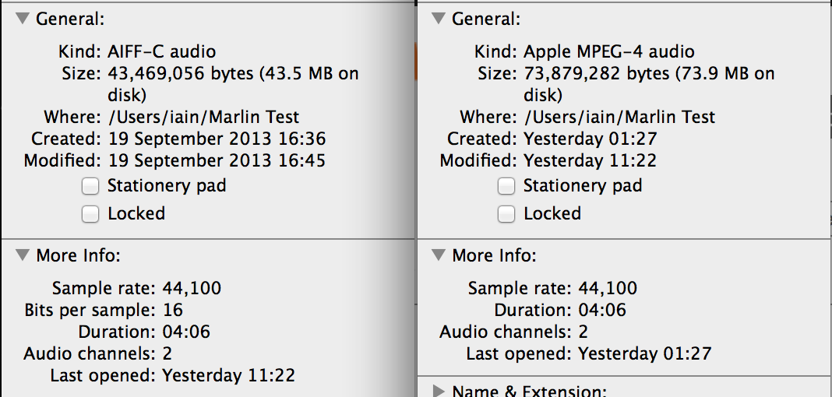Check Locked box for the AIFF-C file
This screenshot has width=832, height=397.
[91, 214]
